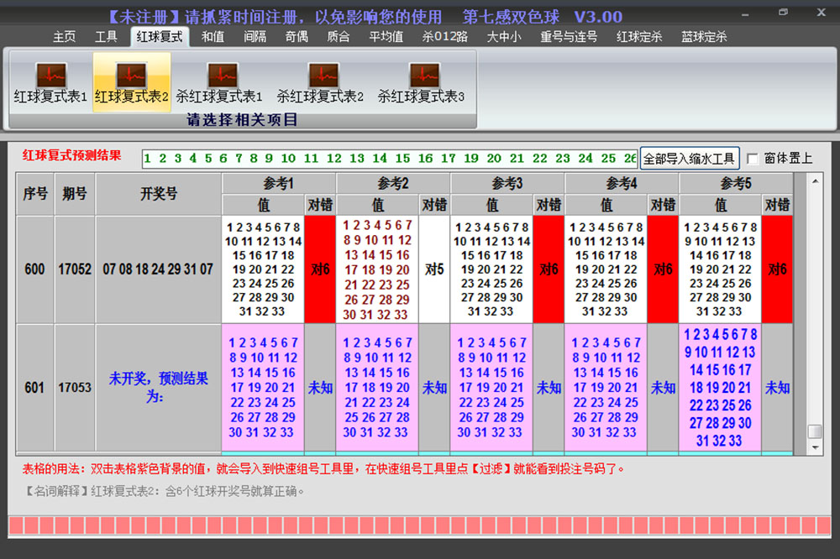Click the table scrollbar down arrow
Screen dimensions: 840x559
815,447
